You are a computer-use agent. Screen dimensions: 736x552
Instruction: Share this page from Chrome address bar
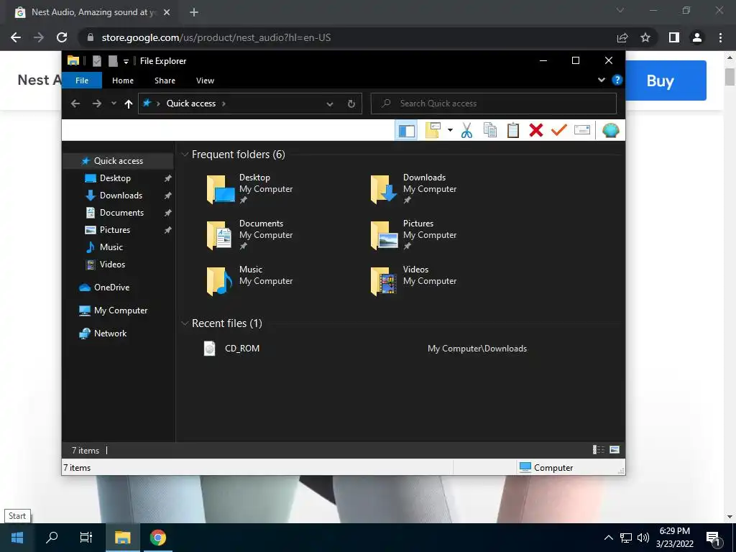coord(622,37)
